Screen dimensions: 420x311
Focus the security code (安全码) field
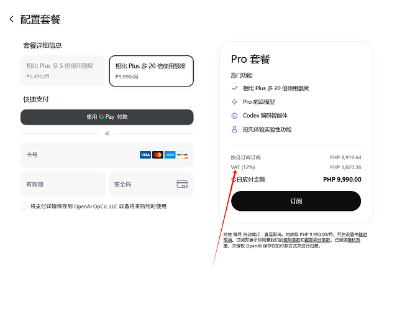151,184
